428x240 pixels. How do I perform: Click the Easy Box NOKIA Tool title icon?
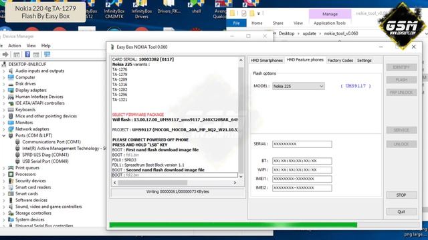(112, 47)
